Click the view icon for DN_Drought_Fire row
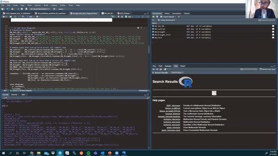This screenshot has width=278, height=156. 273,35
